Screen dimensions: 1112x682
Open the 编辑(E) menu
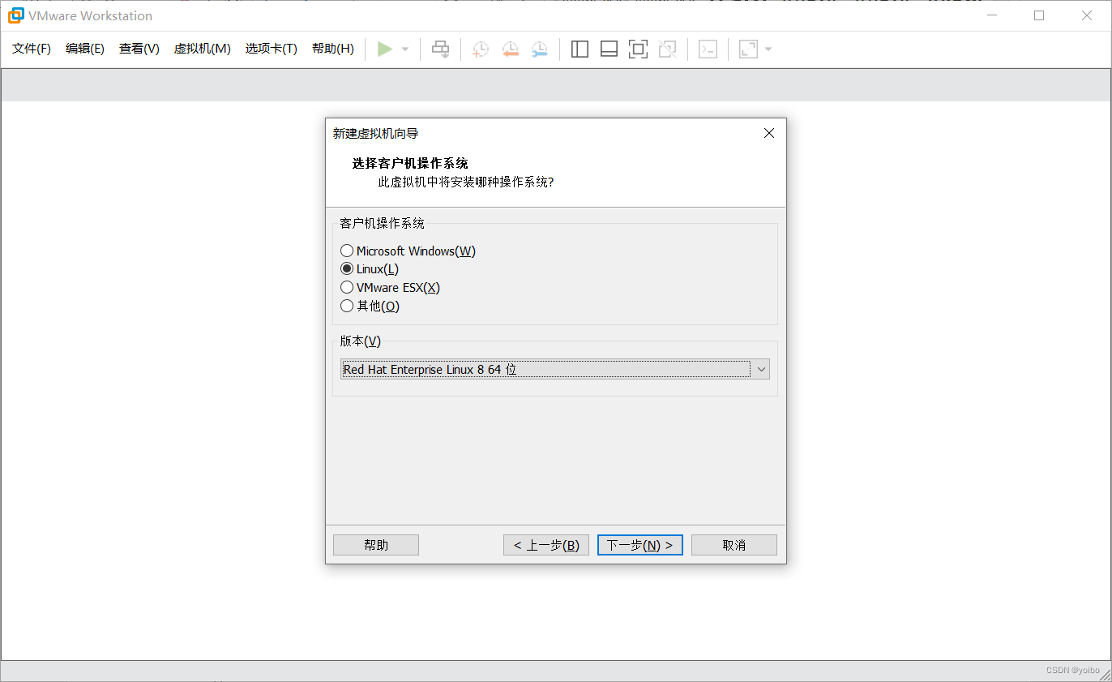(85, 49)
